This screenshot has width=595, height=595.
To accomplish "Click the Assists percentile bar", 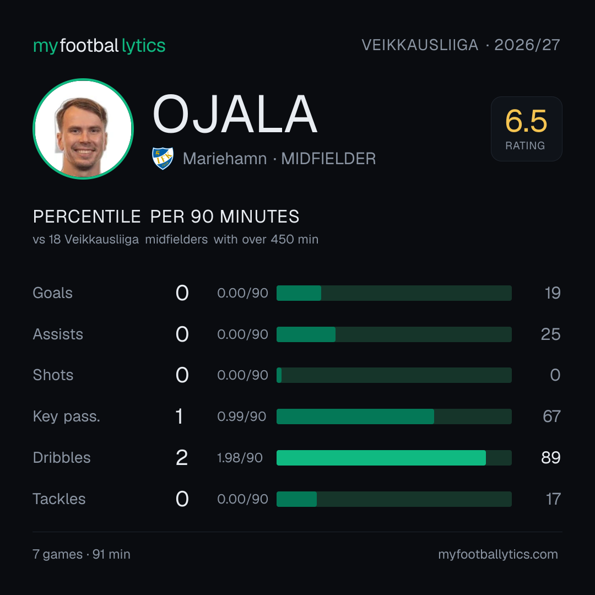I will tap(394, 334).
